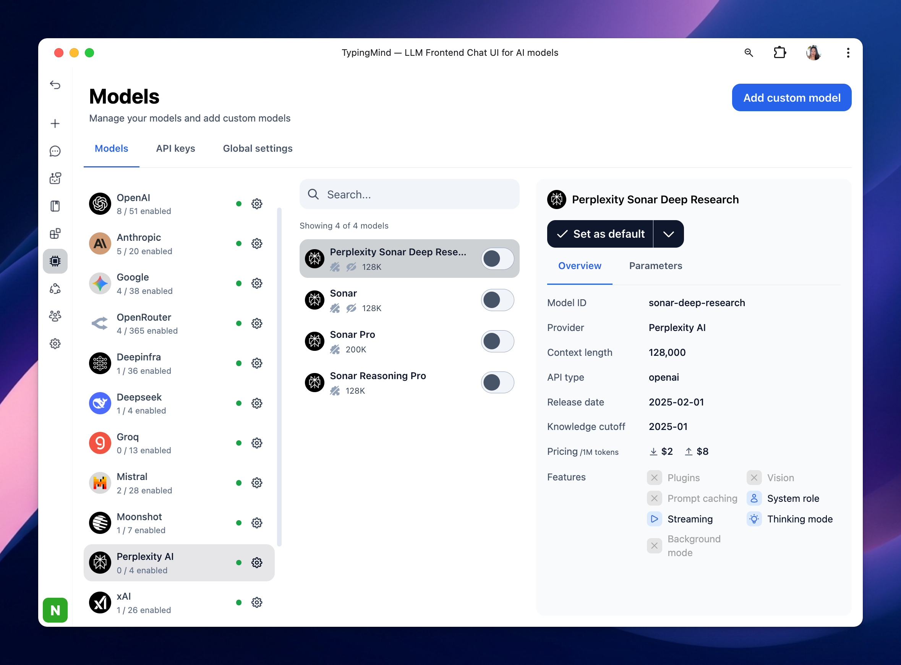
Task: Open Groq provider settings gear
Action: (x=257, y=443)
